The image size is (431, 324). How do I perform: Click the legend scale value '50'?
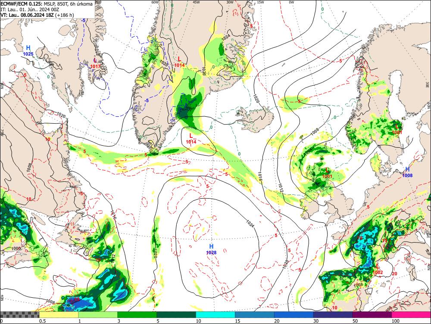point(355,321)
